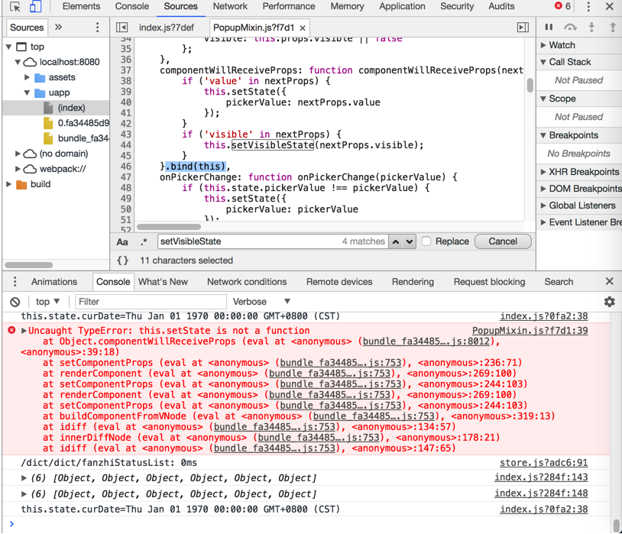Open the Rendering drawer tab

(x=413, y=282)
